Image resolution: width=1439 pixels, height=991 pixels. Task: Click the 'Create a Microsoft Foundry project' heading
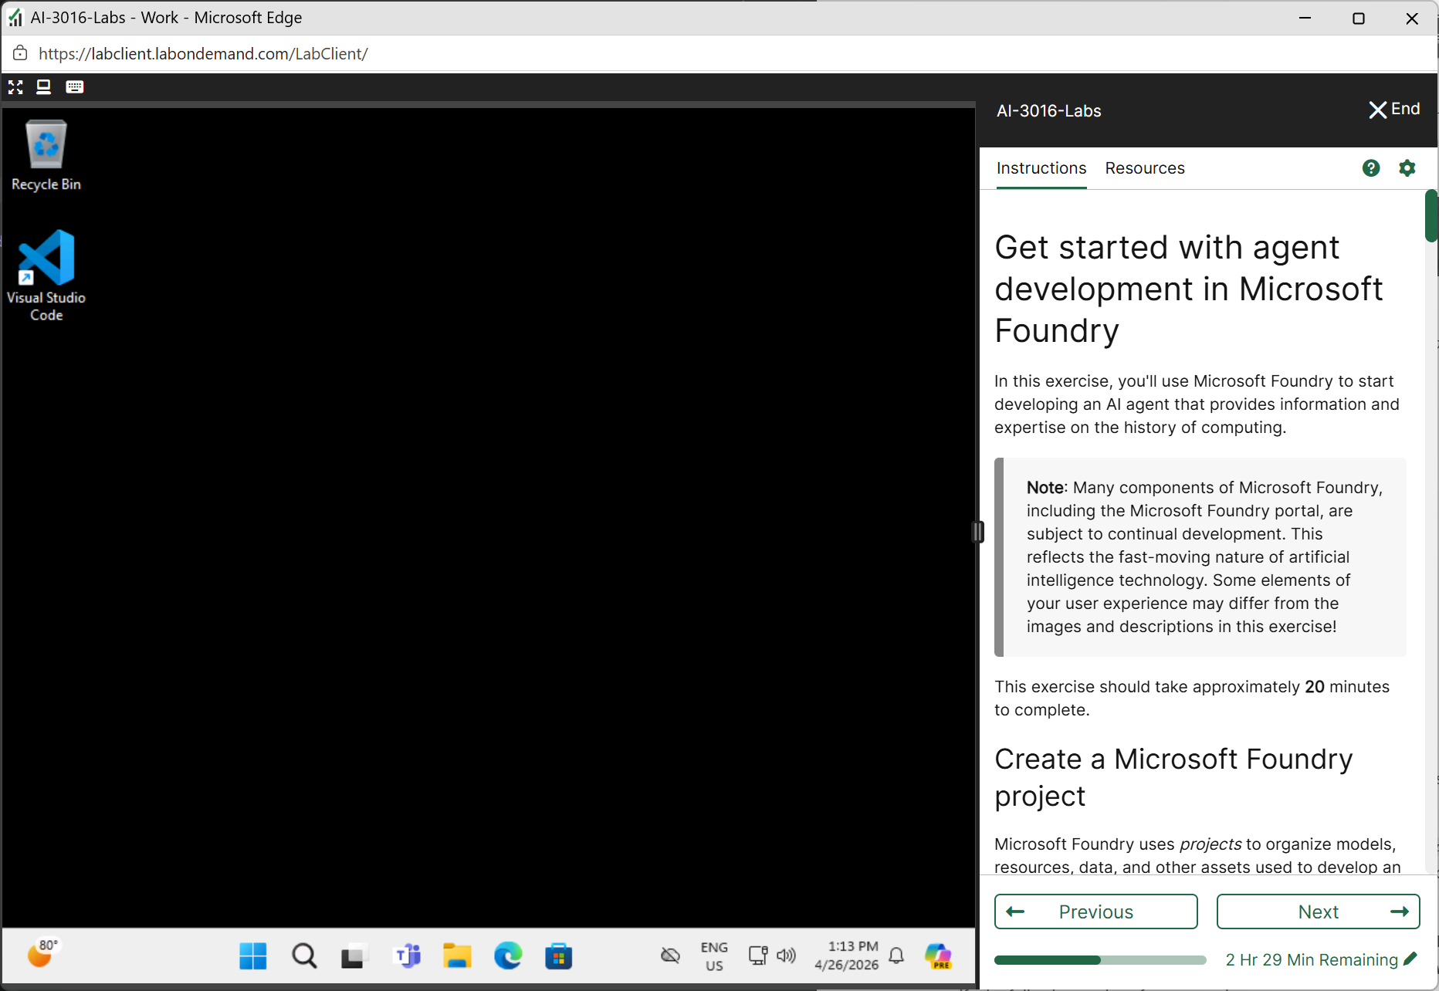pyautogui.click(x=1173, y=777)
